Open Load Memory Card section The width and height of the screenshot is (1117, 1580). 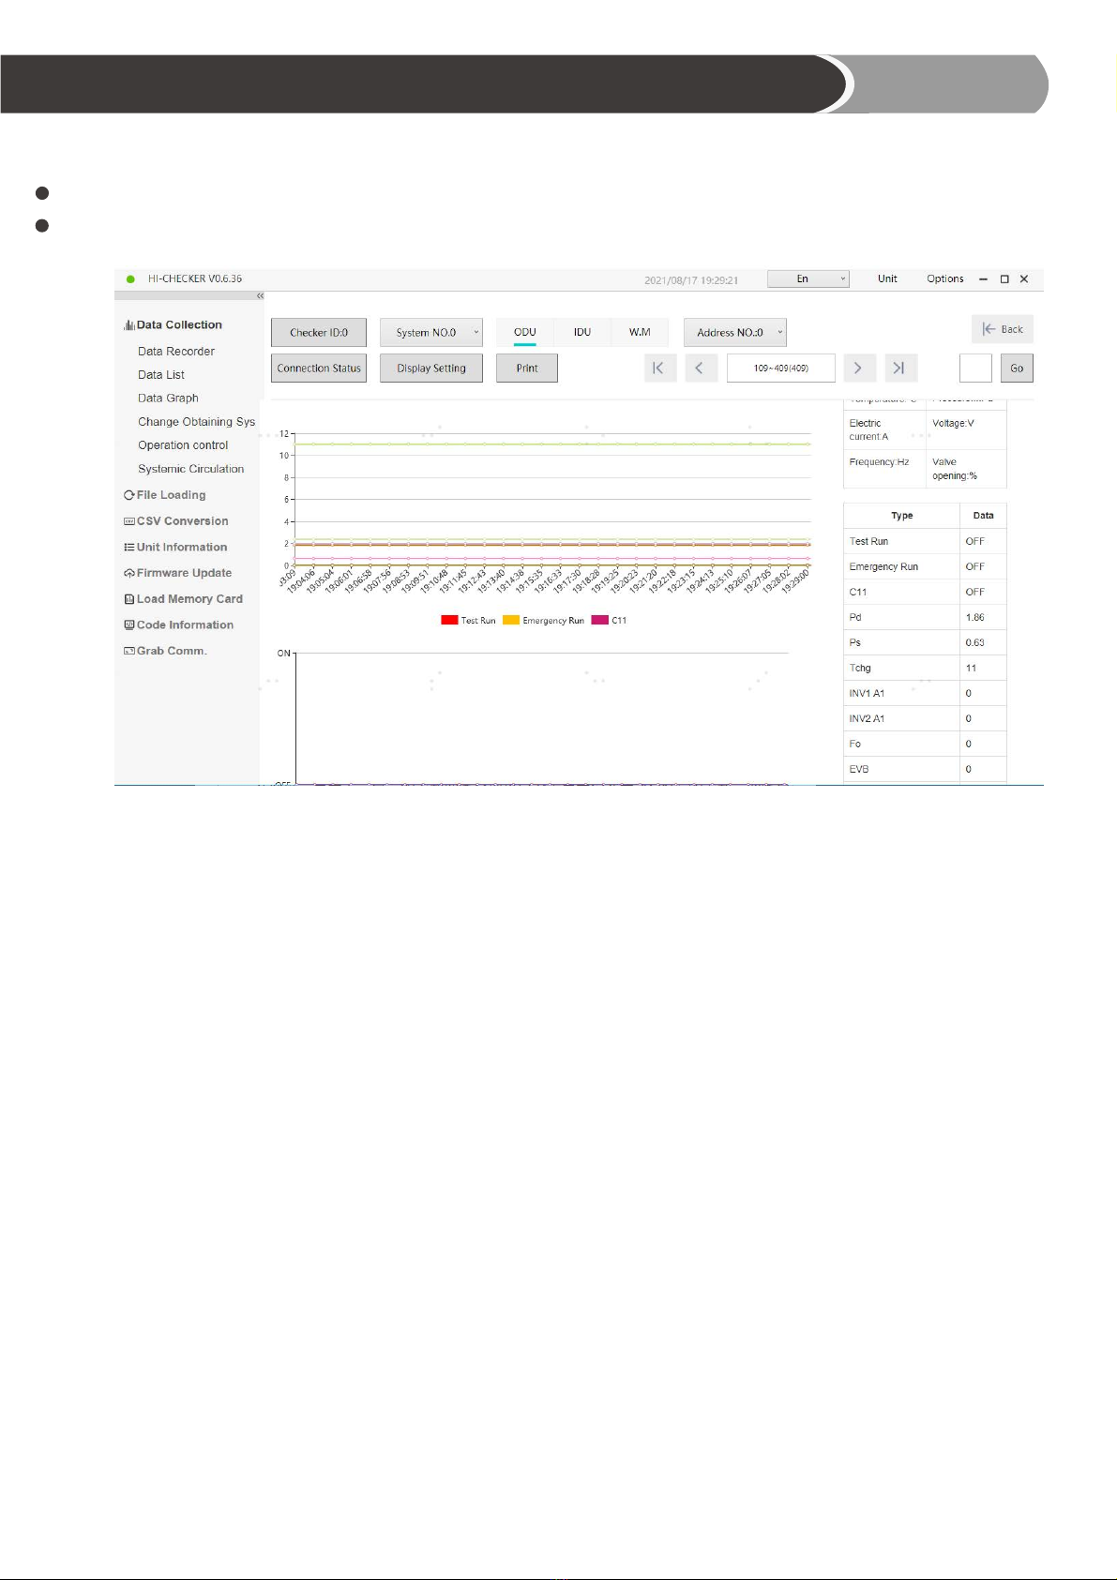pyautogui.click(x=190, y=599)
